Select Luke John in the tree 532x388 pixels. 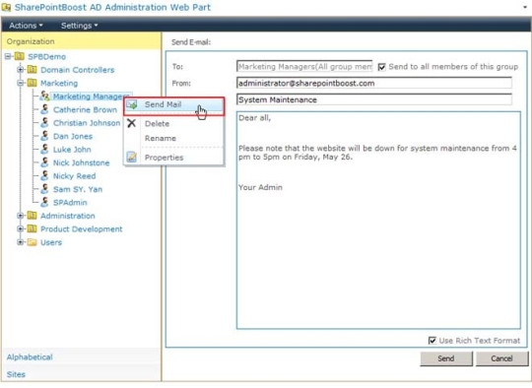(72, 150)
